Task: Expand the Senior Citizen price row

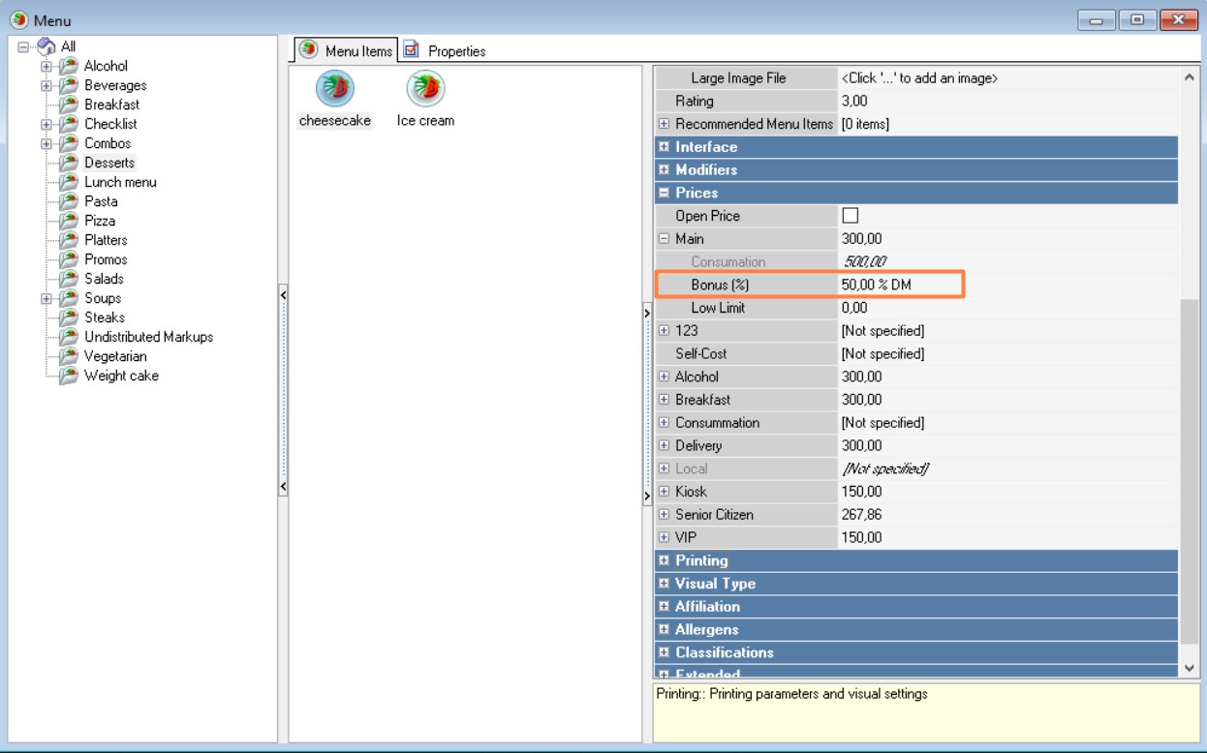Action: click(664, 515)
